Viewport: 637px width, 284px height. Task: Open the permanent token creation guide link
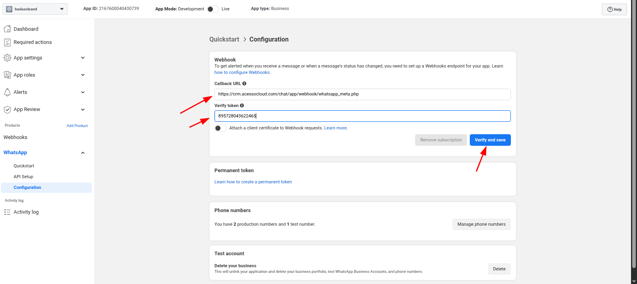click(253, 182)
